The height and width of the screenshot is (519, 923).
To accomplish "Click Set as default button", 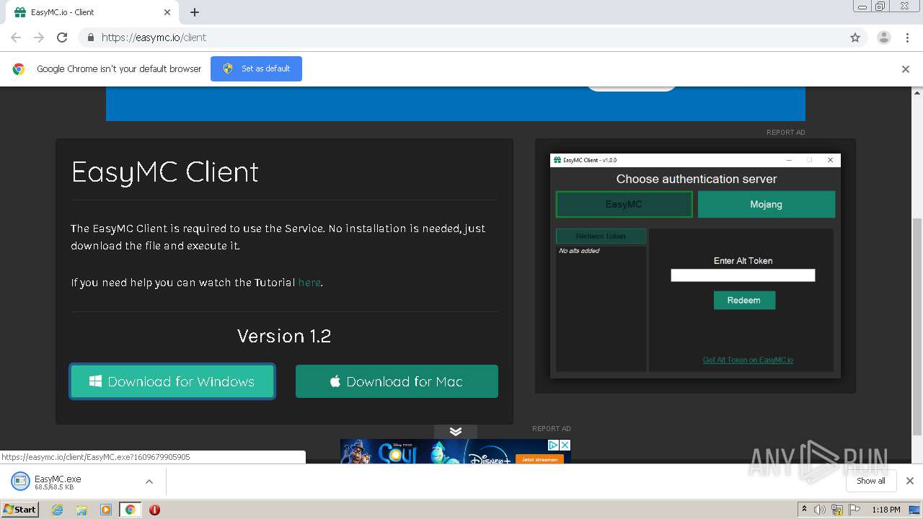I will point(256,68).
